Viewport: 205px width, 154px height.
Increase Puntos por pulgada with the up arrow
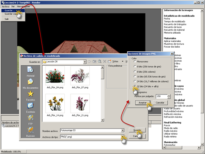tap(169, 95)
